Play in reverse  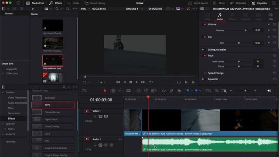(x=125, y=82)
